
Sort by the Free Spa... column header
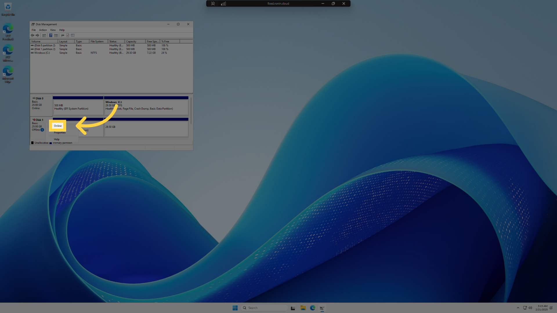point(153,41)
